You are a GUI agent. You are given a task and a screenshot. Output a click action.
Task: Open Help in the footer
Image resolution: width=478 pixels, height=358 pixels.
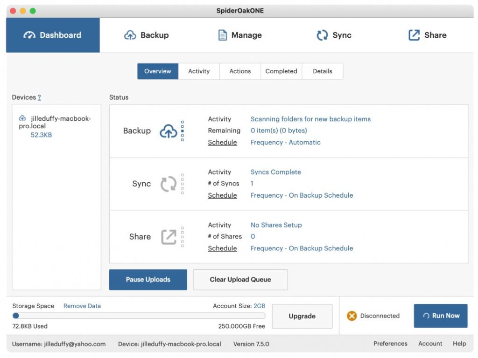[459, 344]
